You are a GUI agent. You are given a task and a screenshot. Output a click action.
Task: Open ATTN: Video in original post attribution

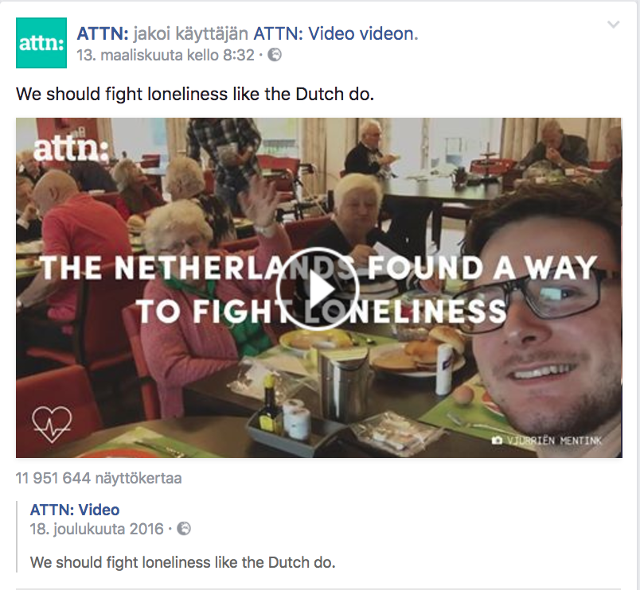[75, 510]
